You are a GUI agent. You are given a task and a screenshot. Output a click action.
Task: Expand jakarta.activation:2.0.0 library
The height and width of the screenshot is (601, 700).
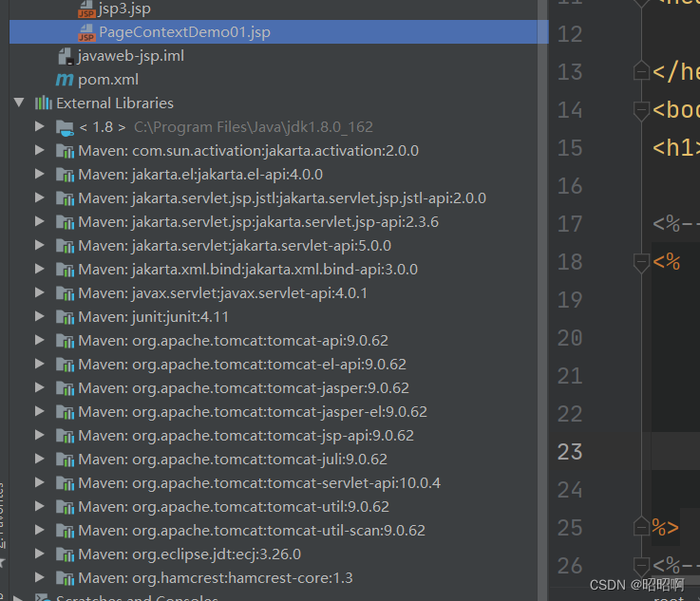click(40, 150)
